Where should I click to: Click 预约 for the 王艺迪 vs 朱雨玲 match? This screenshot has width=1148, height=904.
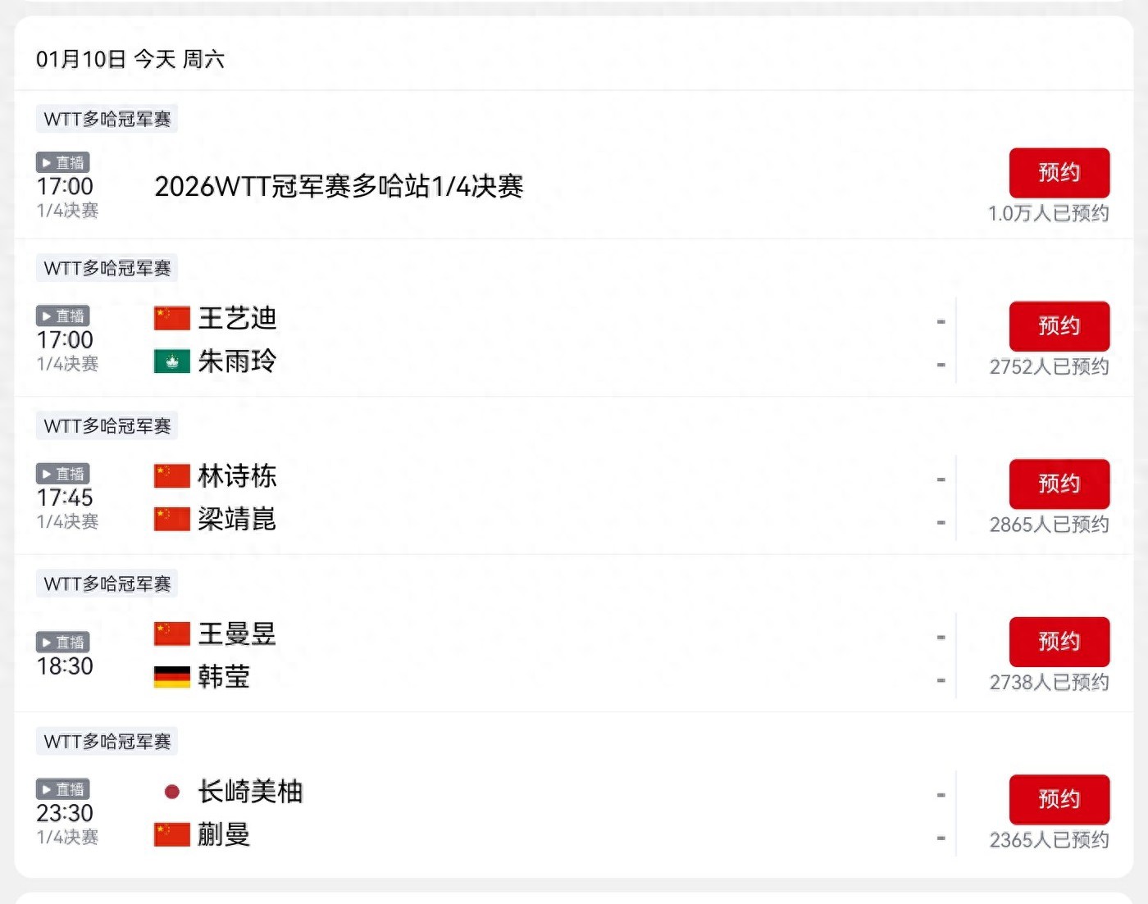click(x=1059, y=325)
